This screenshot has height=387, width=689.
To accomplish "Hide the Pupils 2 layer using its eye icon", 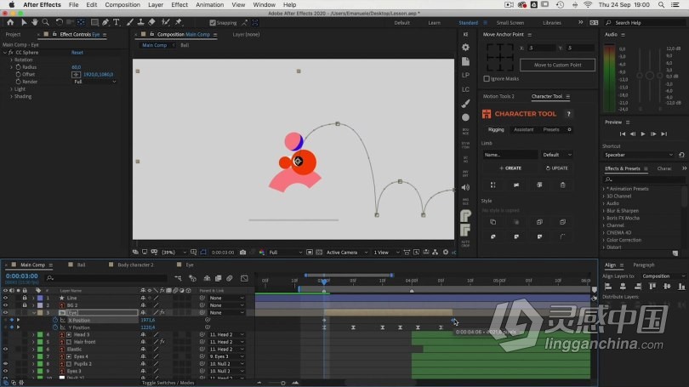I will pyautogui.click(x=5, y=364).
